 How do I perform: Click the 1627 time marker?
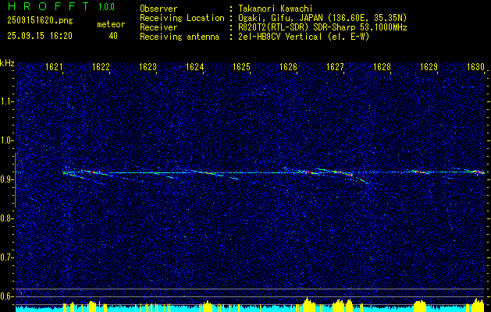(335, 67)
